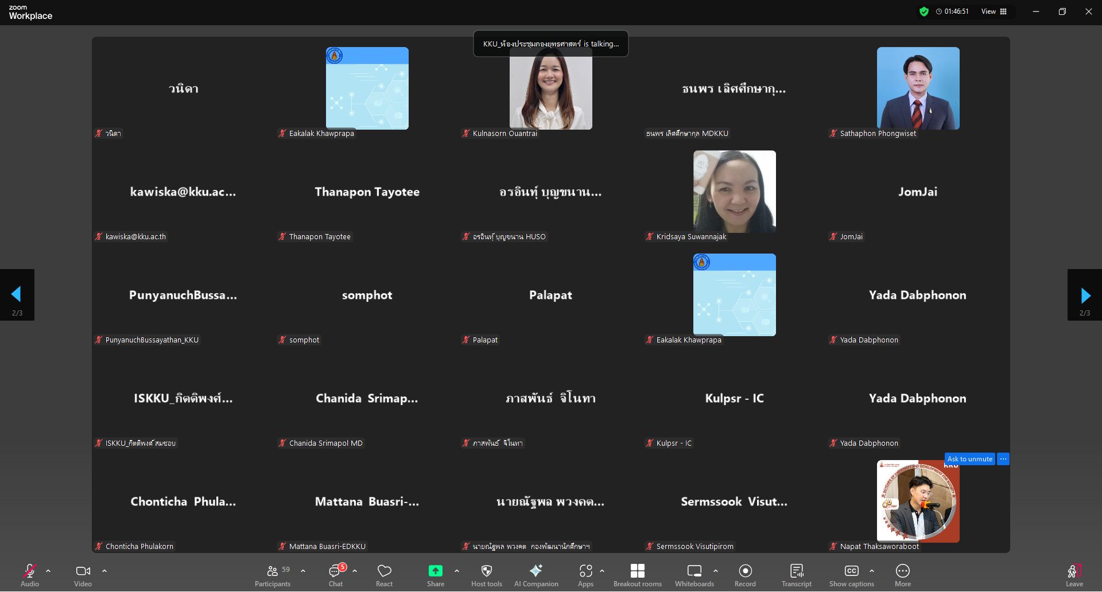The width and height of the screenshot is (1102, 592).
Task: Expand share options arrow next to Share
Action: [x=457, y=571]
